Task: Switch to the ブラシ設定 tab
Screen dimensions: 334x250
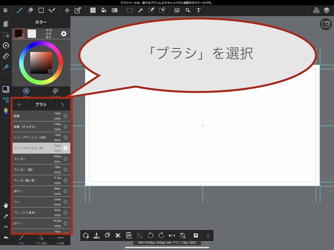Action: coord(41,240)
